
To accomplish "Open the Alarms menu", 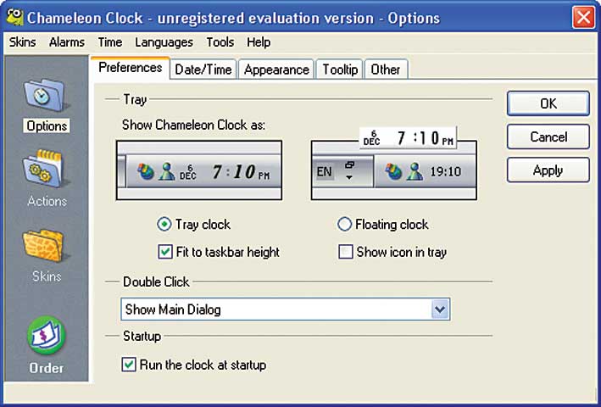I will pos(67,42).
